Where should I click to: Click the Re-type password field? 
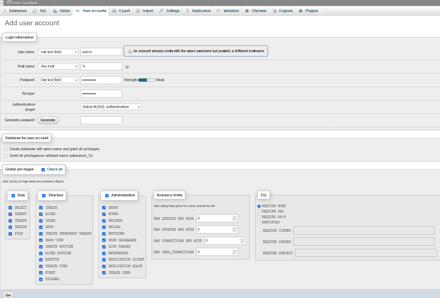(101, 94)
